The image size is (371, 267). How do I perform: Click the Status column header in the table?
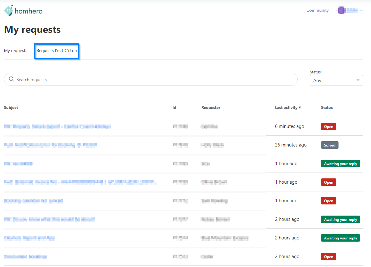(327, 107)
